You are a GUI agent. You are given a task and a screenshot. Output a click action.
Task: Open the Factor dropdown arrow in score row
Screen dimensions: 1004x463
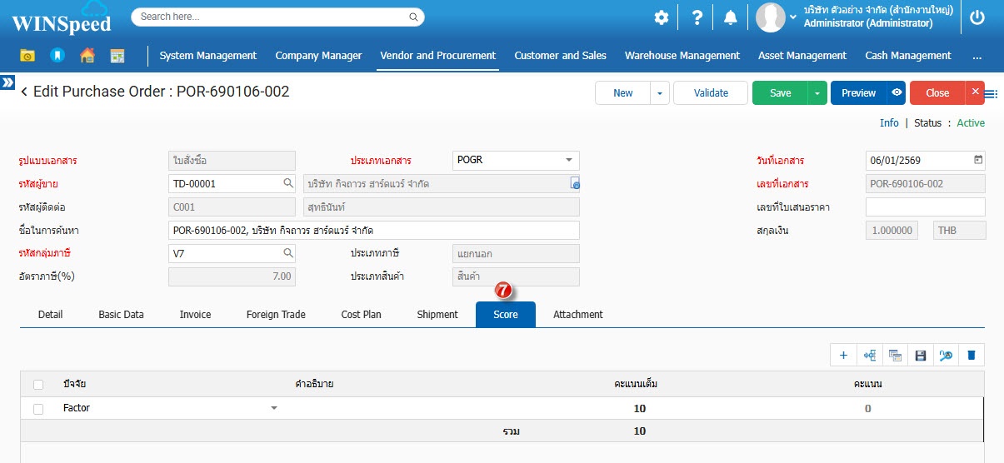tap(273, 409)
